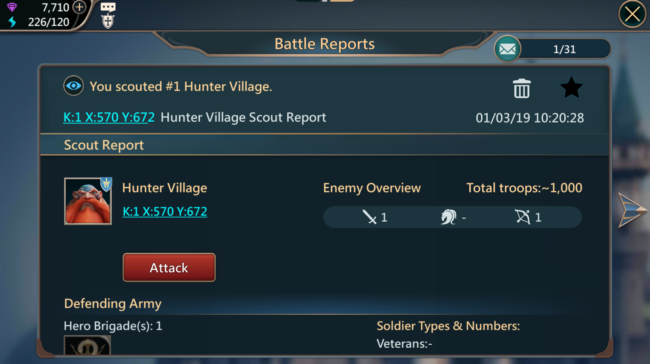Open the mail envelope icon
The width and height of the screenshot is (650, 364).
[508, 49]
